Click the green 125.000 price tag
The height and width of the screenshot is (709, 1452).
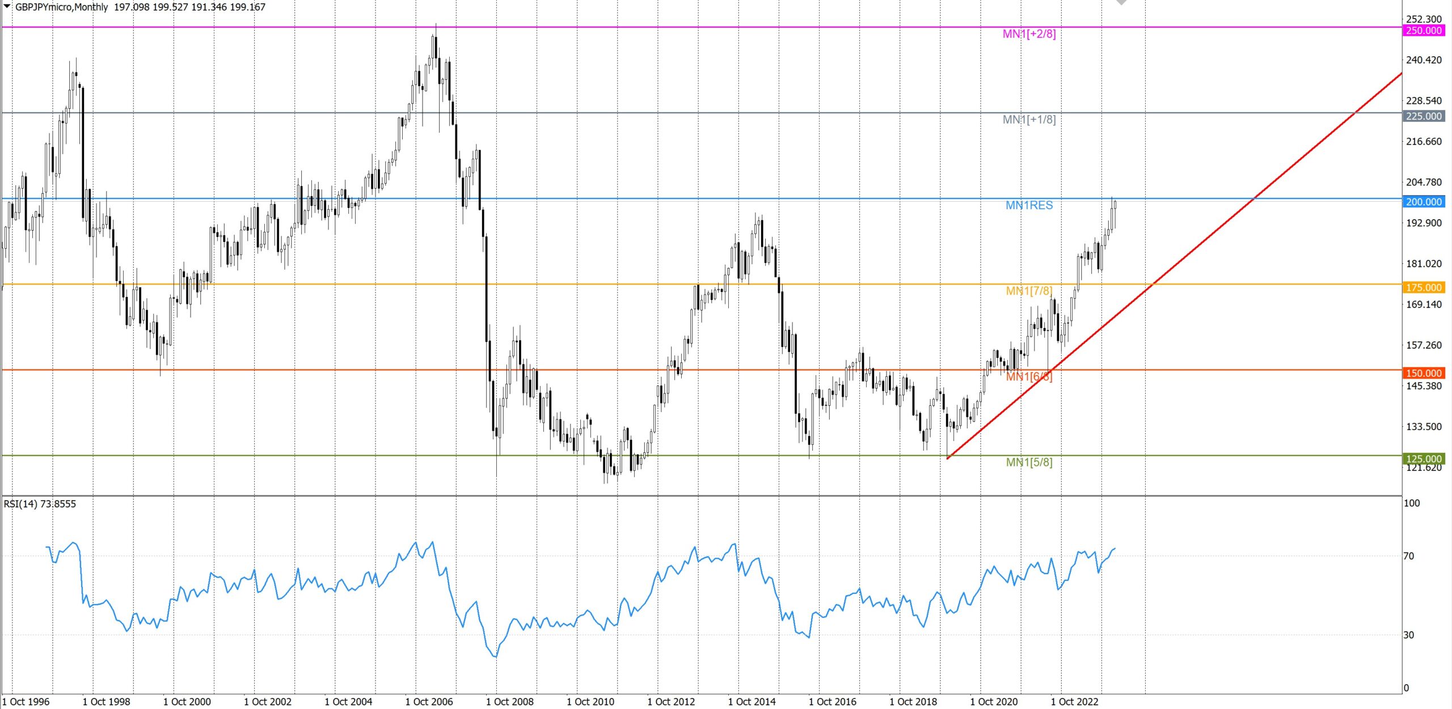1423,458
